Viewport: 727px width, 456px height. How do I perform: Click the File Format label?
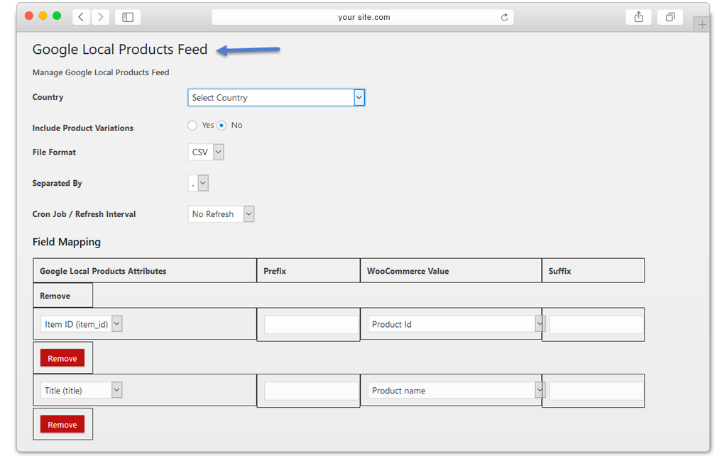[x=54, y=152]
